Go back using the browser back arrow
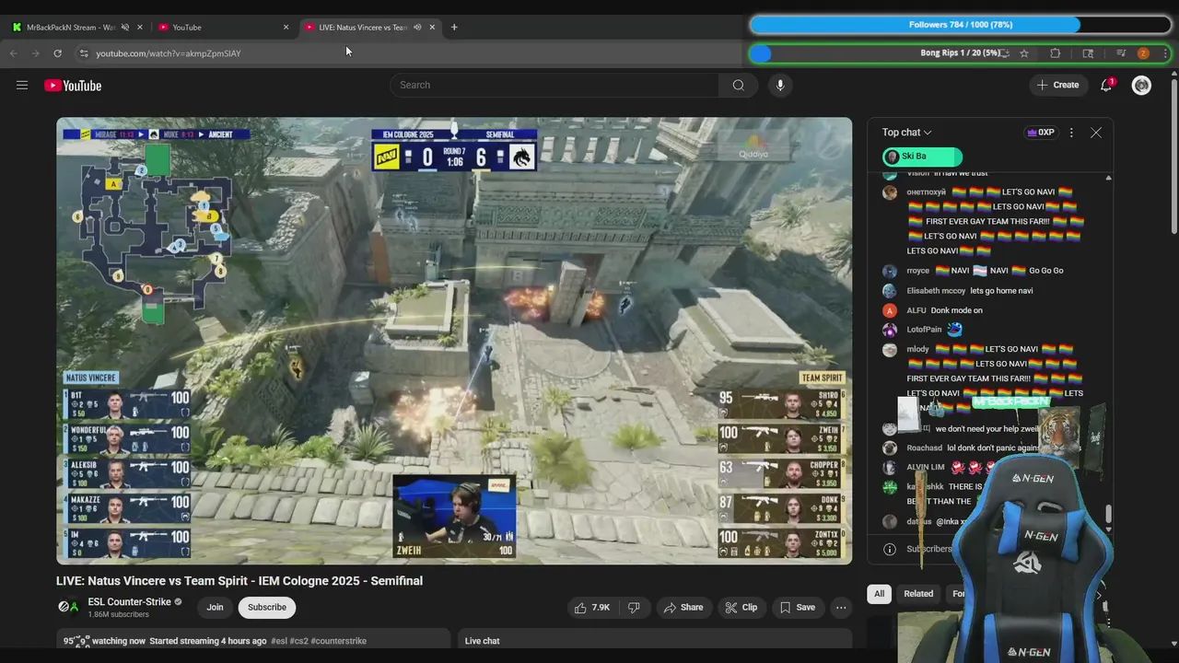This screenshot has height=663, width=1179. [x=14, y=53]
